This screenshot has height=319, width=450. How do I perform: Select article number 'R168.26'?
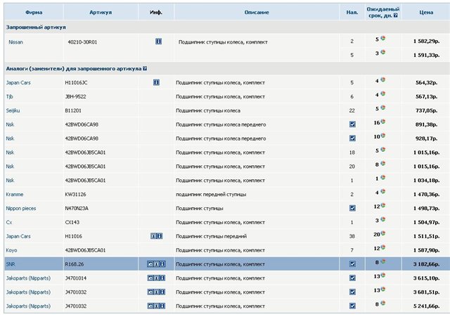[75, 264]
